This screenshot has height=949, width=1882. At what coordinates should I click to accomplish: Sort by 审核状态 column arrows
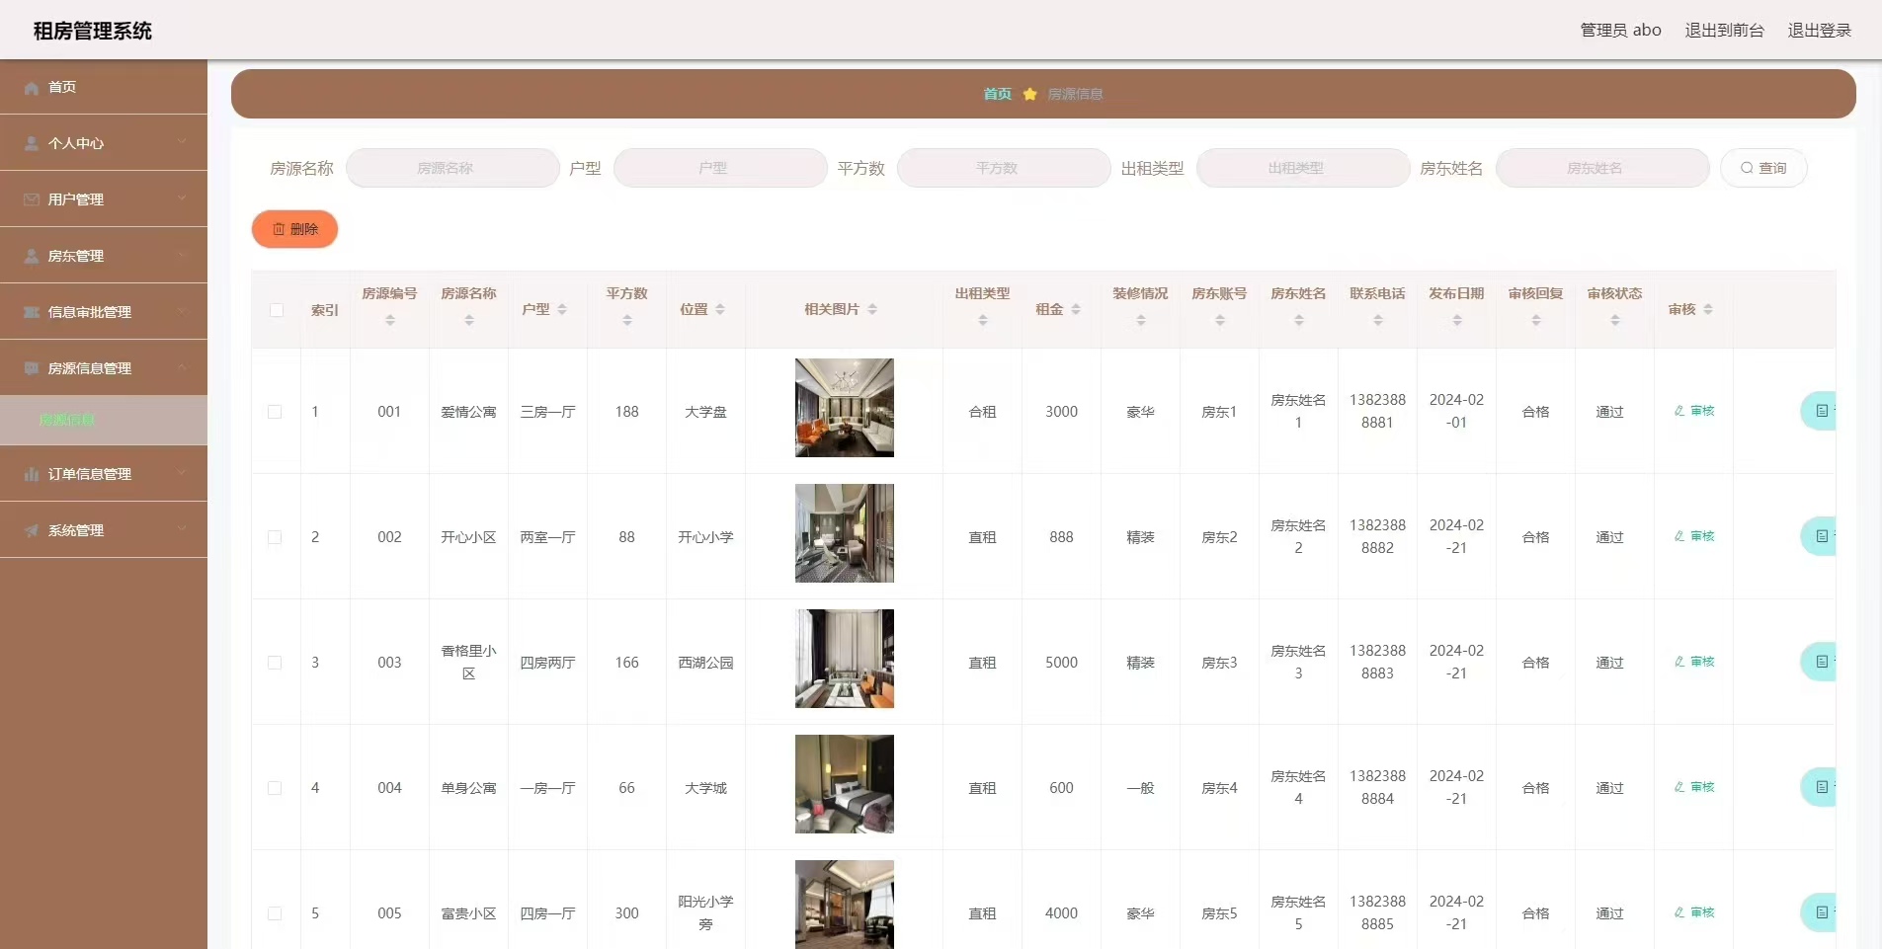[x=1615, y=320]
